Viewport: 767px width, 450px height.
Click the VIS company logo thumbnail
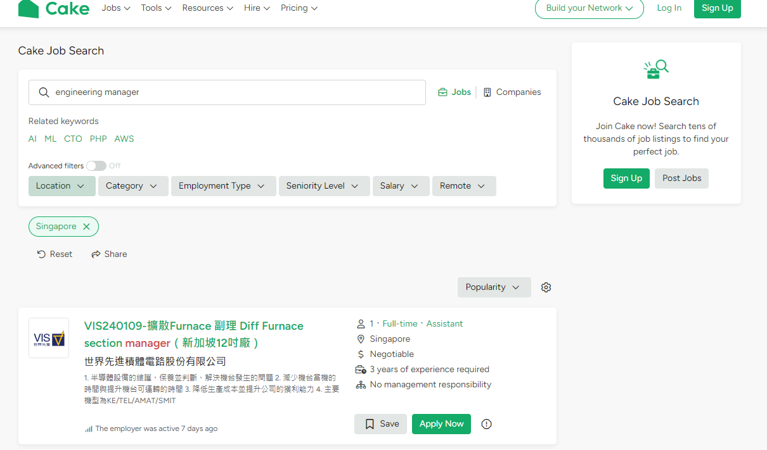(49, 338)
